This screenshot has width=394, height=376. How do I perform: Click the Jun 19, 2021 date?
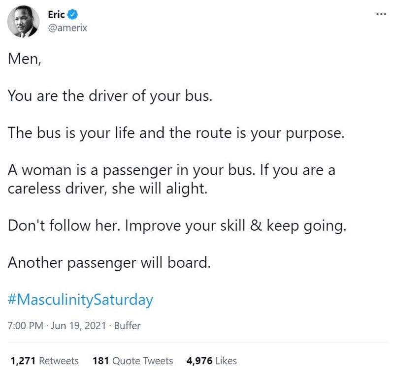pos(78,325)
